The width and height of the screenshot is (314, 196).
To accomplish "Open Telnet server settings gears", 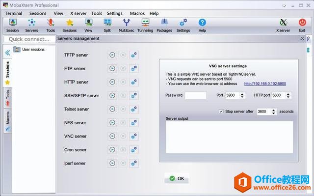I will pos(134,109).
